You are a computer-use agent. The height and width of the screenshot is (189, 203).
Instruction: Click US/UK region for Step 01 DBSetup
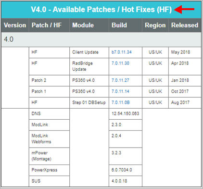[x=155, y=102]
